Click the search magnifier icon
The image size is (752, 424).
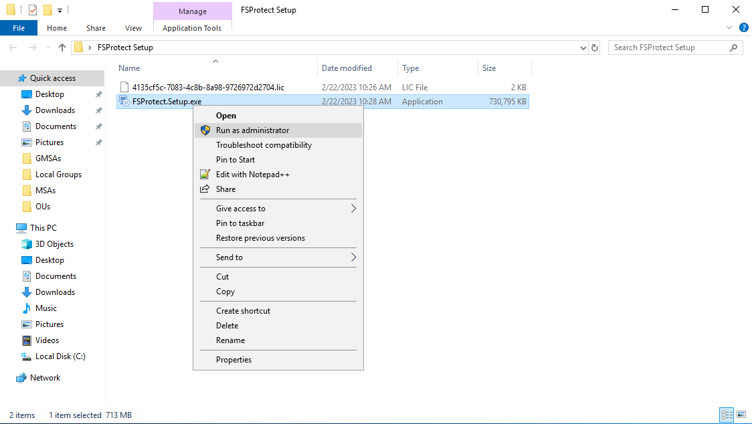(734, 47)
